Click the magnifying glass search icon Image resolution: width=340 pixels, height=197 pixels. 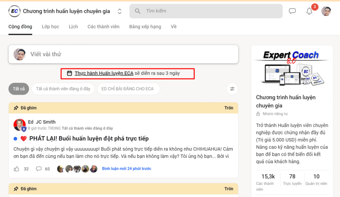pos(137,11)
